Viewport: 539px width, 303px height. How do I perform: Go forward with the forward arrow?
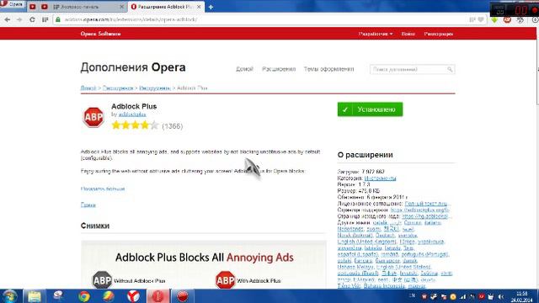[19, 20]
